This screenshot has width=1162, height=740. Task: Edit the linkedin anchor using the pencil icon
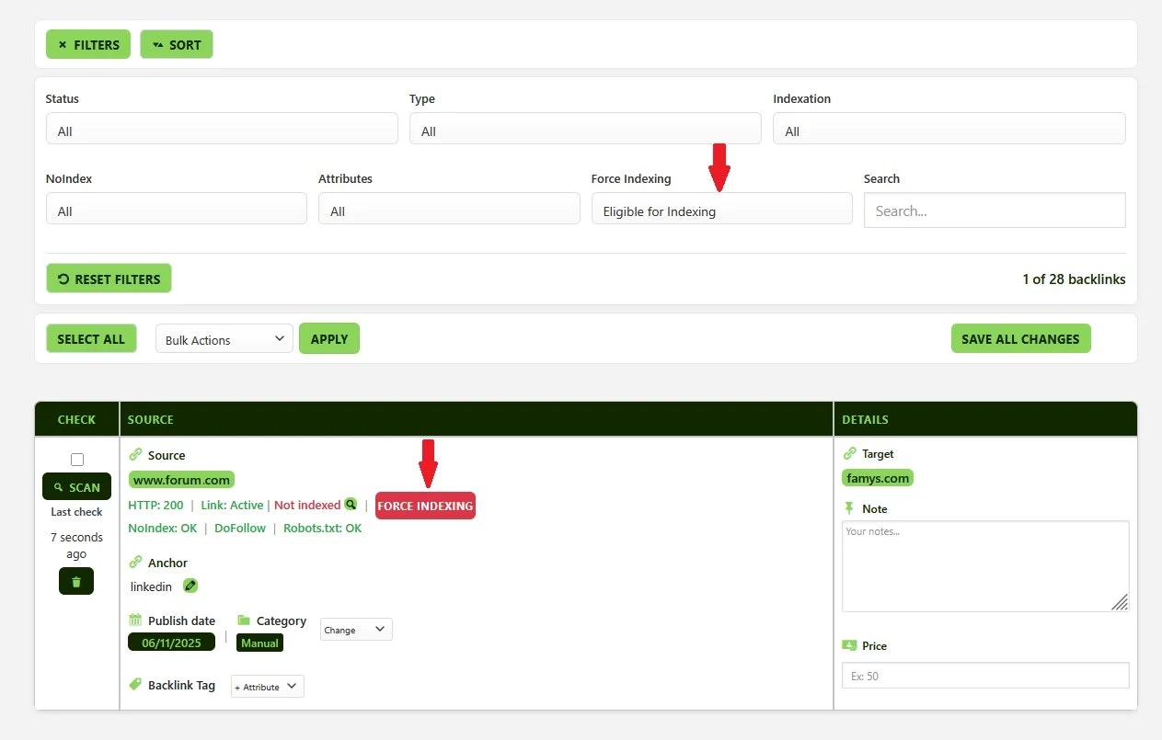190,586
